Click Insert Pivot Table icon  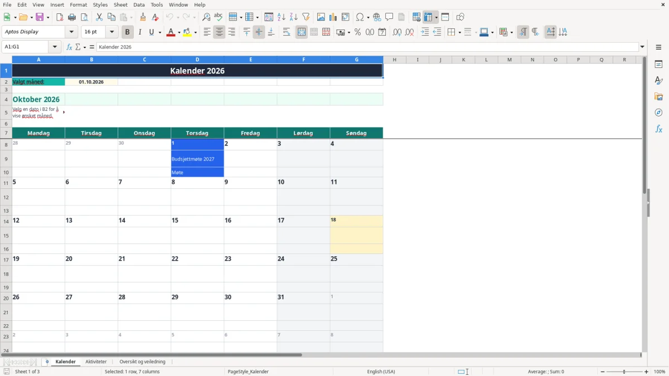coord(346,17)
